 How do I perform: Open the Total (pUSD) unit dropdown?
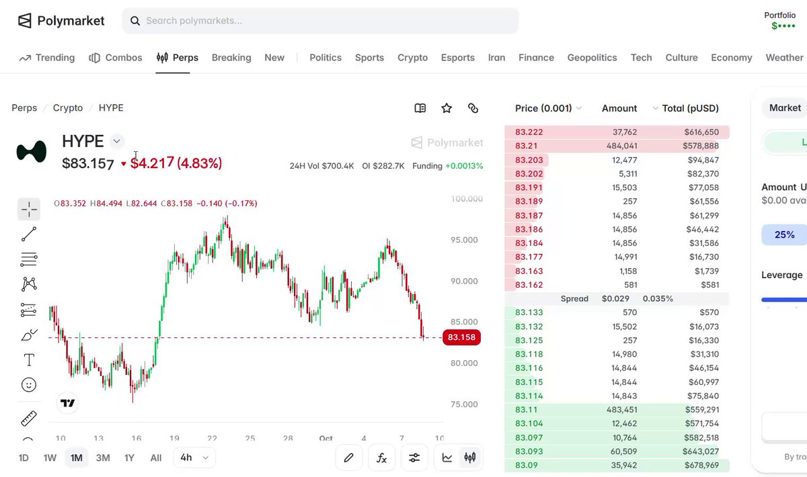point(685,108)
